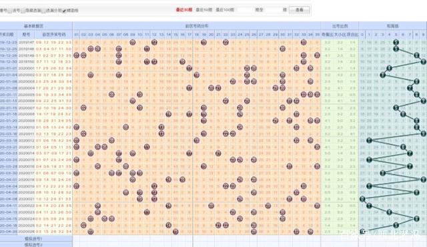Enable the 隐藏遗漏 checkbox
Screen dimensions: 427x247
point(23,11)
